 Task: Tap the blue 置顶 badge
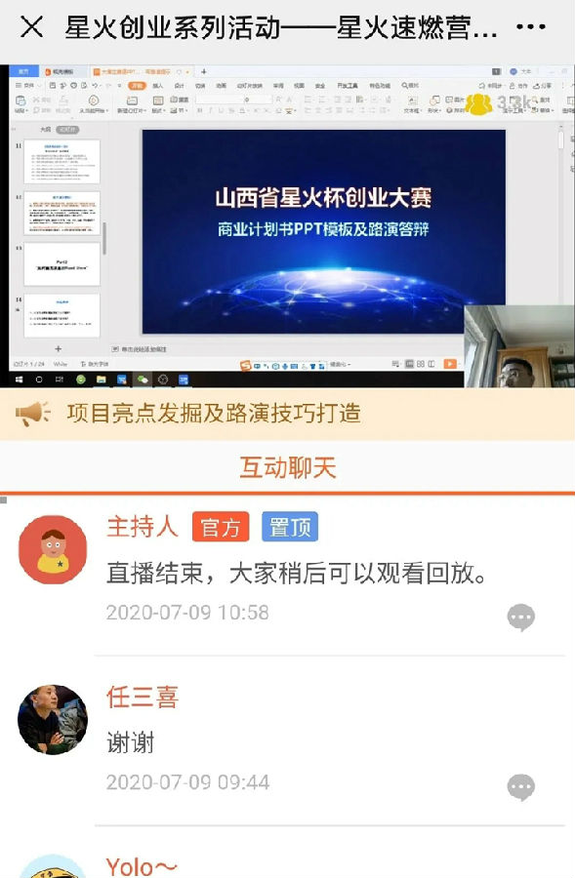tap(290, 527)
